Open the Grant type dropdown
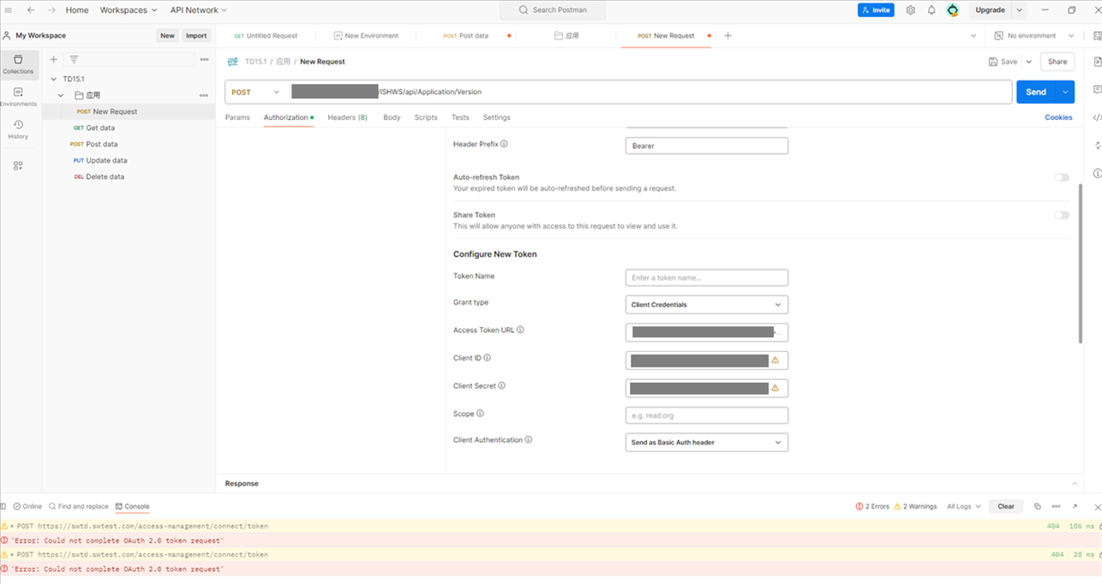This screenshot has width=1102, height=584. tap(706, 304)
